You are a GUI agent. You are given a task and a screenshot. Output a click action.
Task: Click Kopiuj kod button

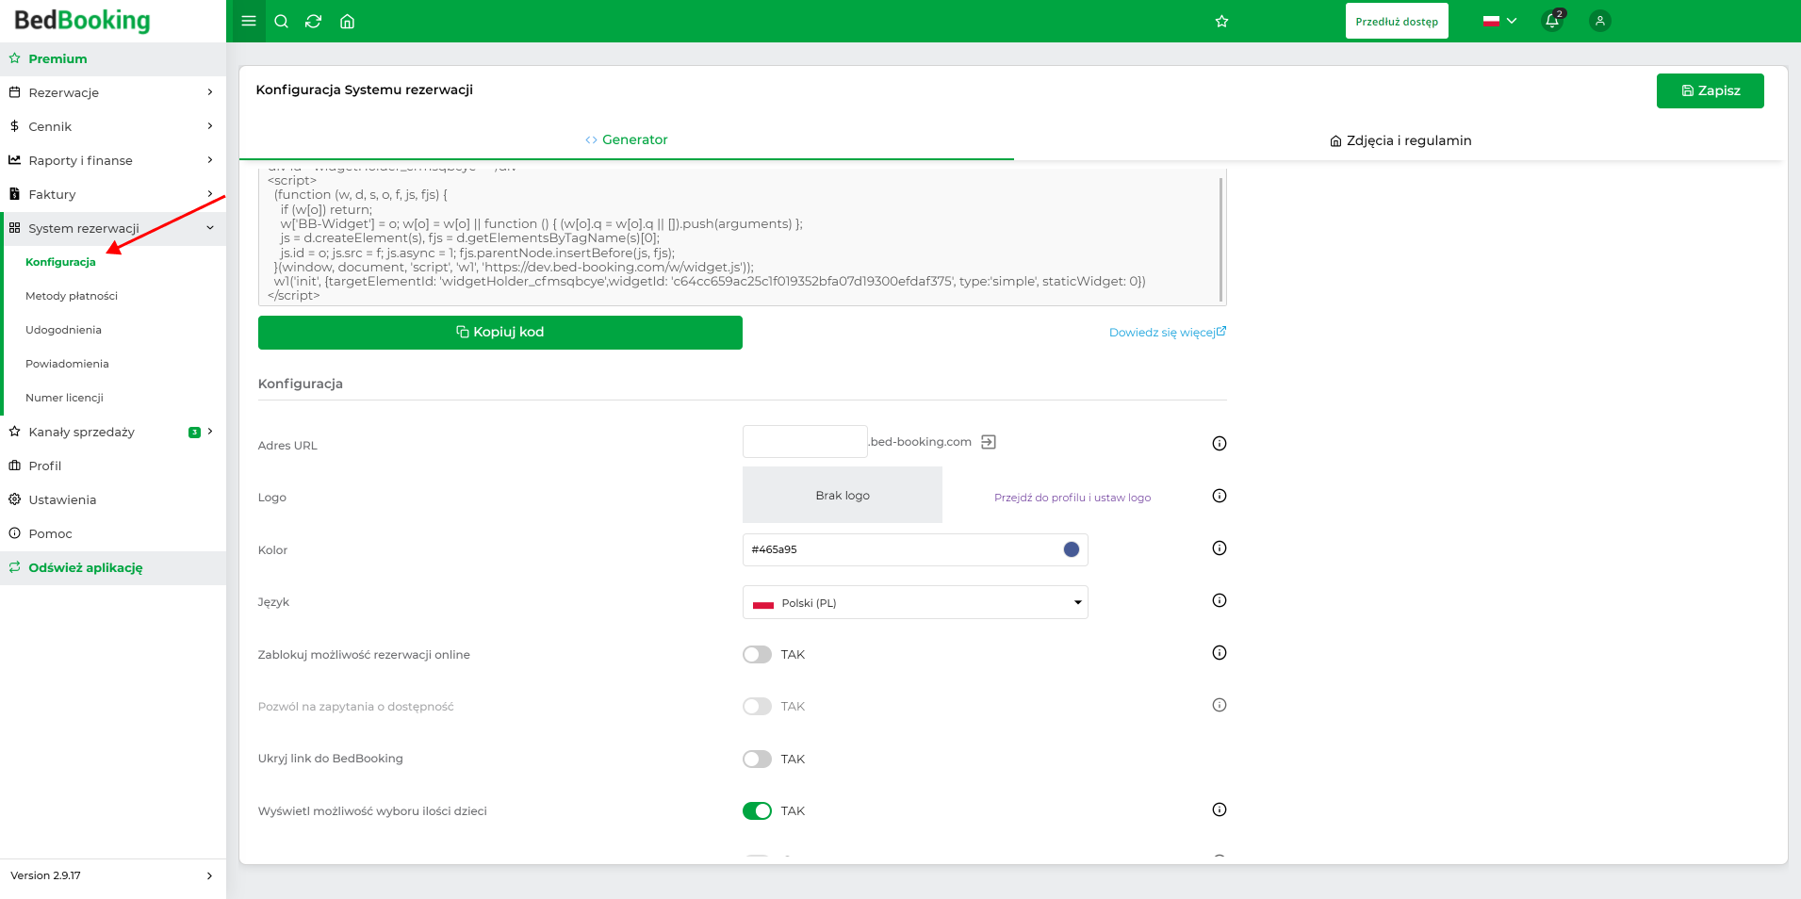click(x=500, y=333)
